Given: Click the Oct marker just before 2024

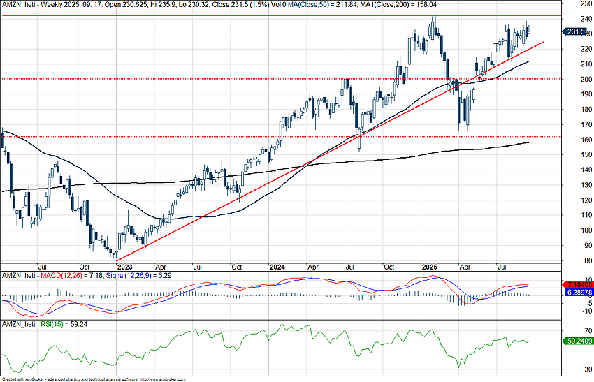Looking at the screenshot, I should (236, 267).
